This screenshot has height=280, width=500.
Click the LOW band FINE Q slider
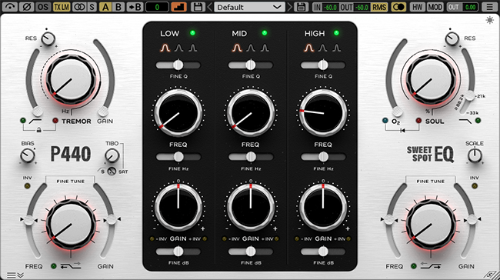(x=178, y=65)
